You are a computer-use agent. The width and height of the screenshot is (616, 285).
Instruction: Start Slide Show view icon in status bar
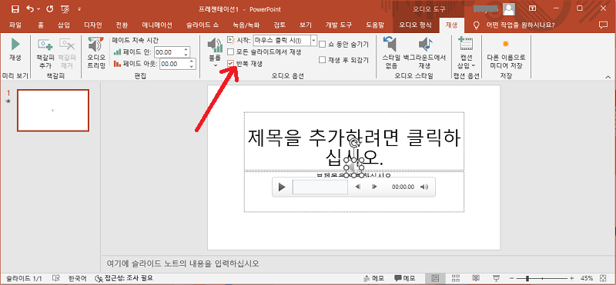tap(497, 278)
